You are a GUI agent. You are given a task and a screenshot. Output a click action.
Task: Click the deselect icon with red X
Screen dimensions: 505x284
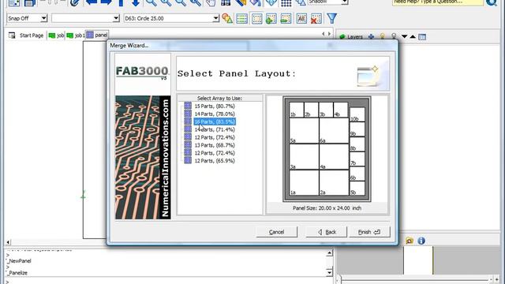pos(316,18)
